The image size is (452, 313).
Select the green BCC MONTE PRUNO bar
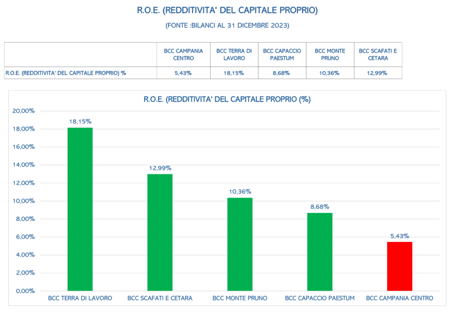[240, 245]
